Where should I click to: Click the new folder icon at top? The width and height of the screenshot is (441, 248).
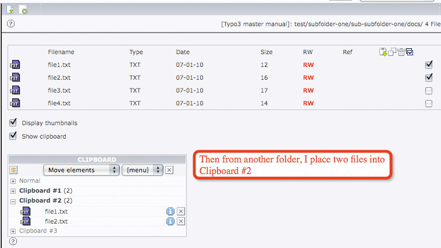coord(23,9)
